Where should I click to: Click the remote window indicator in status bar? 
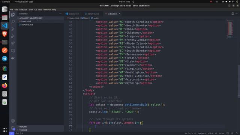(12, 133)
